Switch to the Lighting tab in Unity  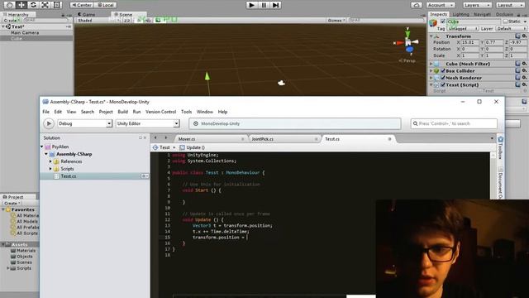click(461, 14)
